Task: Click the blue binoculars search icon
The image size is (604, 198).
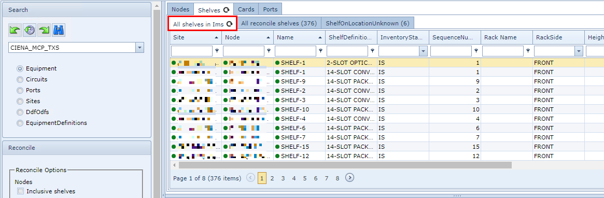Action: click(x=59, y=30)
